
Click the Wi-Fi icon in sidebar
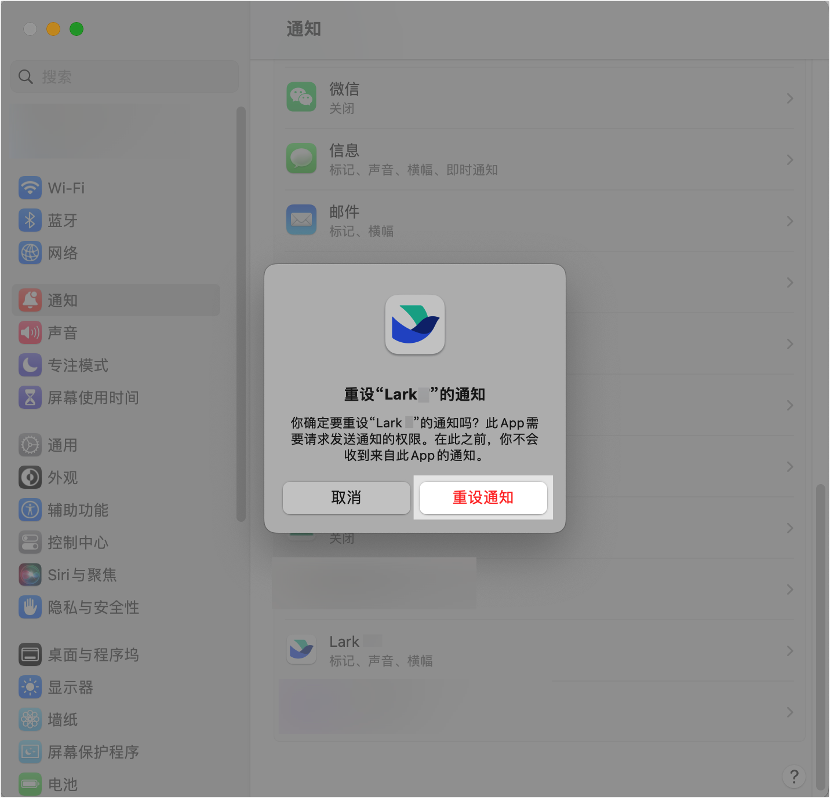30,188
